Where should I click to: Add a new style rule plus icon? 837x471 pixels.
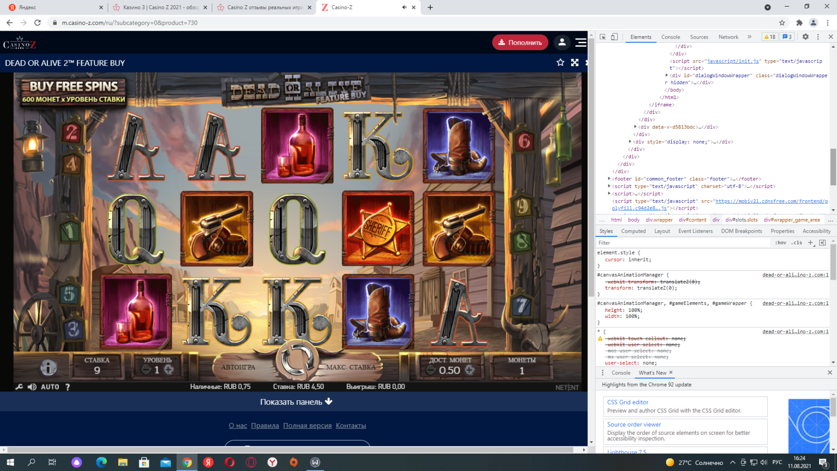pyautogui.click(x=811, y=243)
